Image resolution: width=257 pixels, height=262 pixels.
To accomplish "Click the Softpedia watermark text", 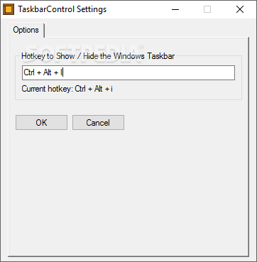I will click(x=84, y=51).
